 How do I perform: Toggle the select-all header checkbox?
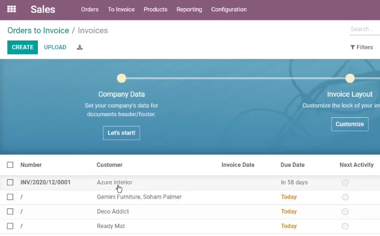point(10,165)
